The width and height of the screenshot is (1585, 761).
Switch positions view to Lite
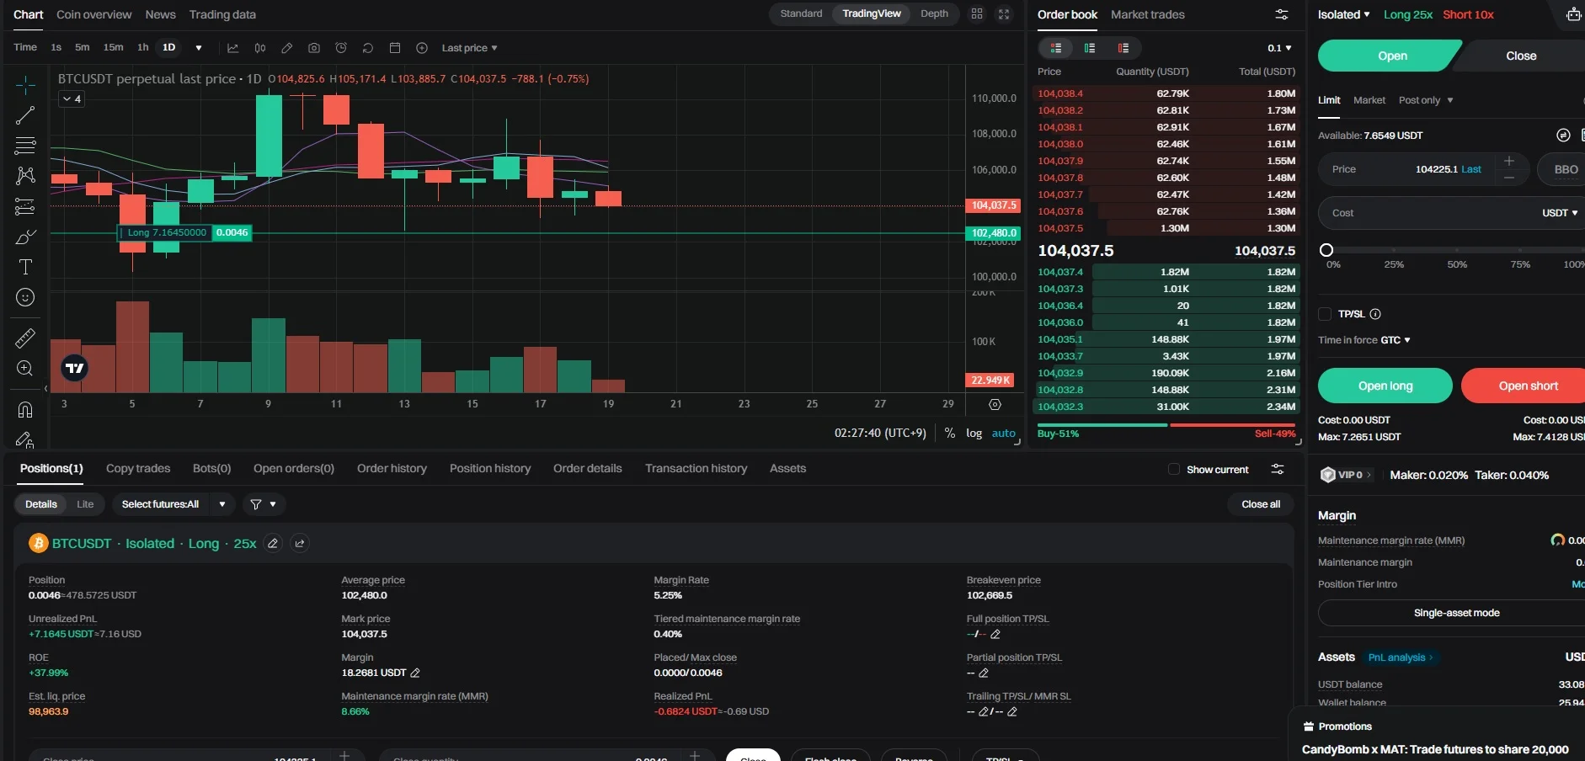pos(85,504)
